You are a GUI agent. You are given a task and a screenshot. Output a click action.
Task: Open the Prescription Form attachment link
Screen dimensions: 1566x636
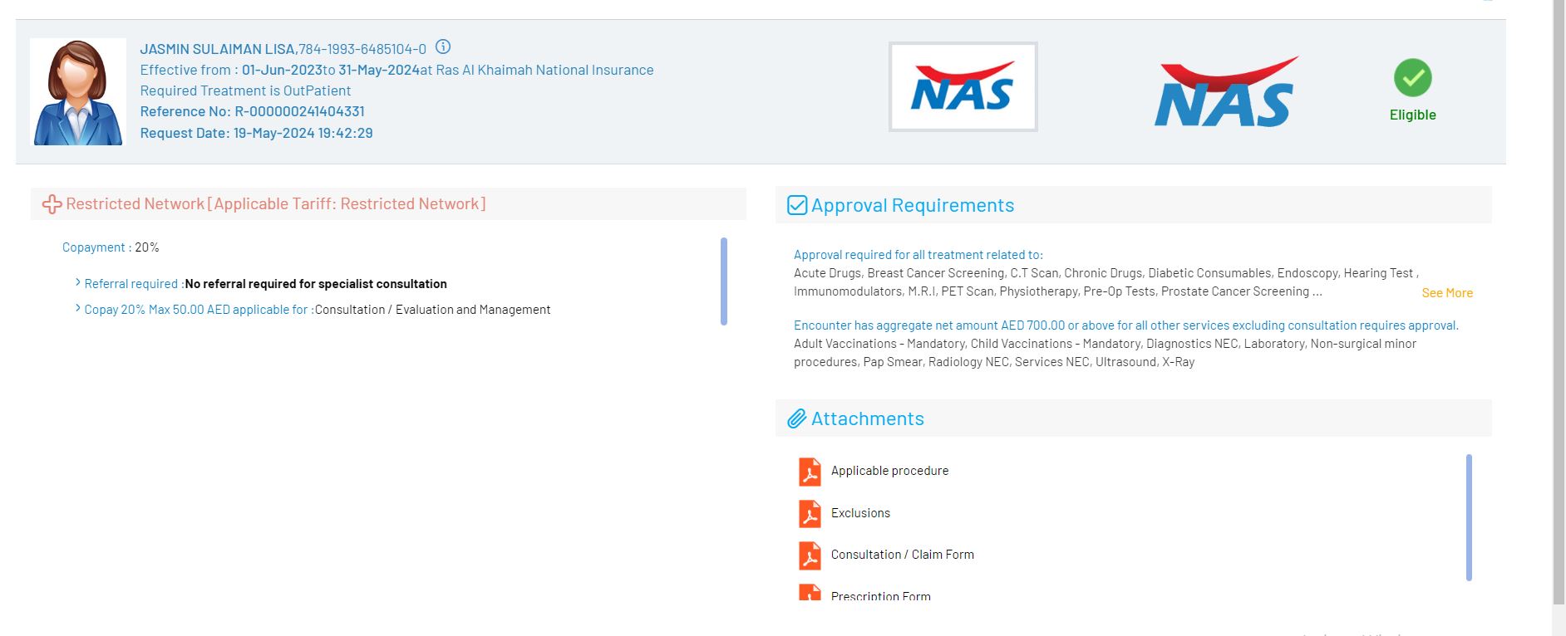tap(881, 596)
